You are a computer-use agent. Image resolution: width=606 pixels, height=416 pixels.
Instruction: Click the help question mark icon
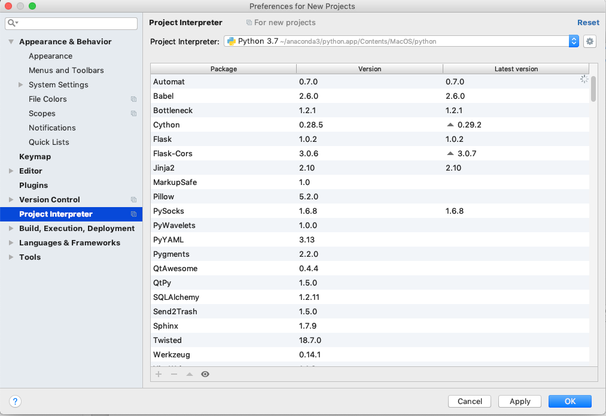(x=16, y=401)
